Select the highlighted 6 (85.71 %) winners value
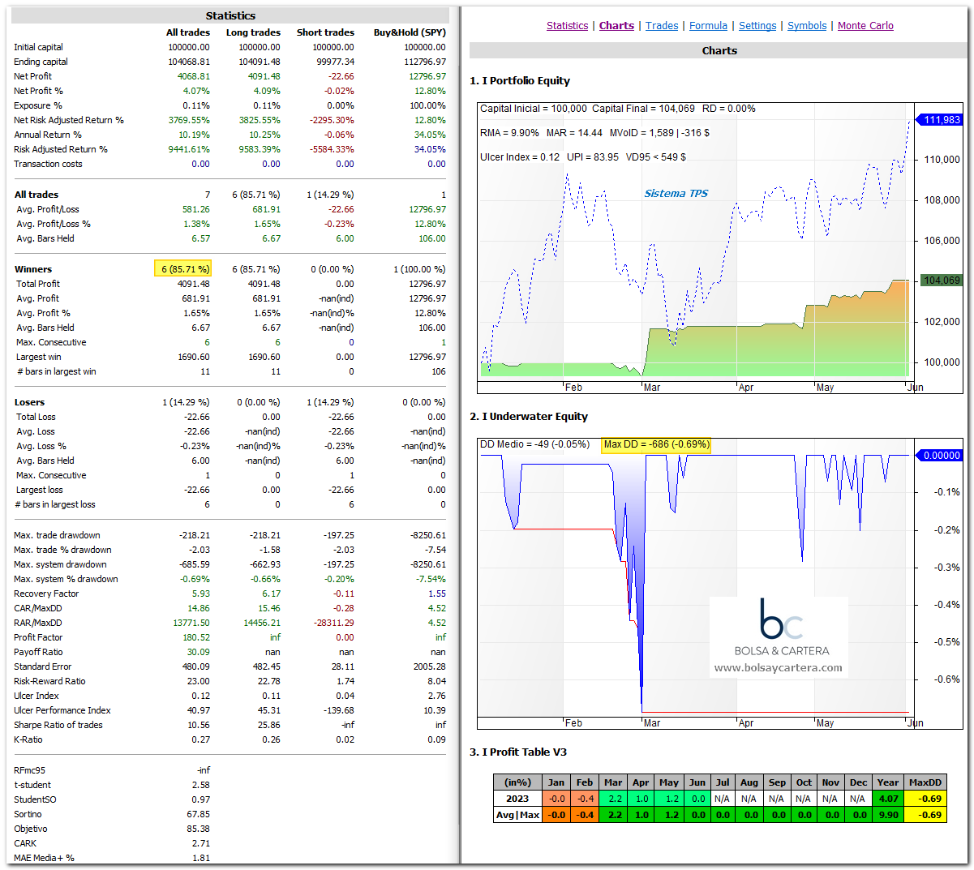Image resolution: width=974 pixels, height=870 pixels. point(183,268)
